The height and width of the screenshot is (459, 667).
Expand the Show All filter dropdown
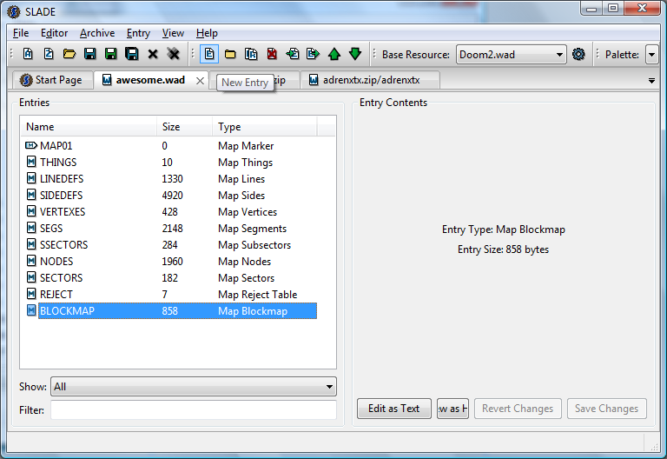tap(329, 387)
